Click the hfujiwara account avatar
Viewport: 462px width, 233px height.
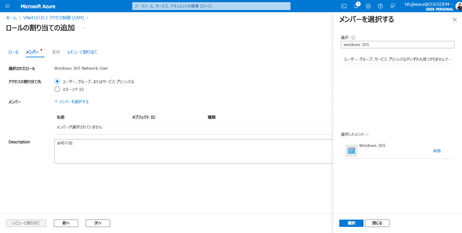pos(457,6)
